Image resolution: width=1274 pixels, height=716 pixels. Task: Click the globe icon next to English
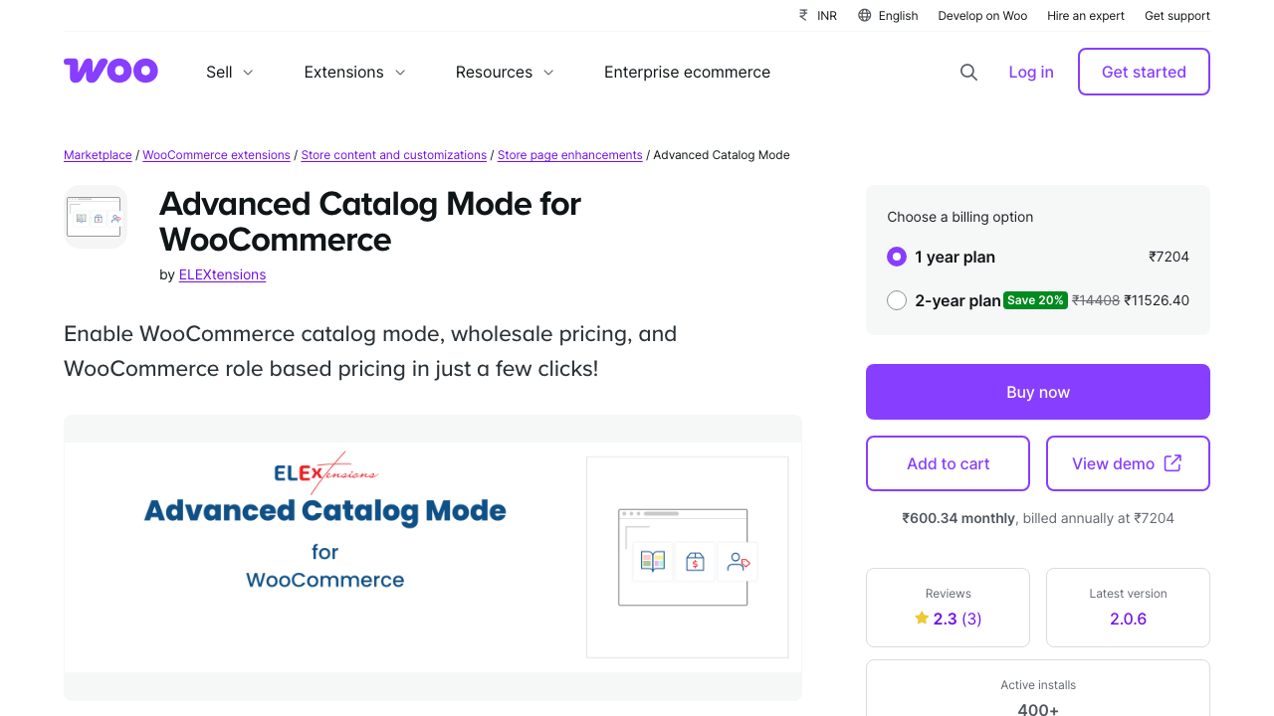pos(865,15)
